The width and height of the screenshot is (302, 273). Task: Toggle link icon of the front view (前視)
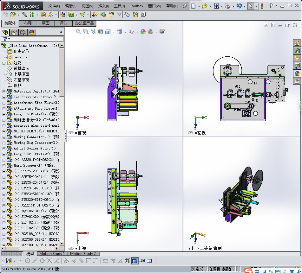click(x=71, y=133)
